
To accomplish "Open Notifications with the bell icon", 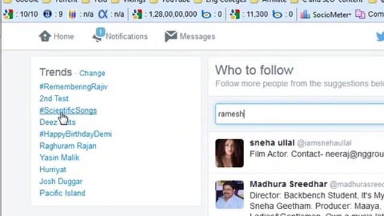I will coord(120,35).
